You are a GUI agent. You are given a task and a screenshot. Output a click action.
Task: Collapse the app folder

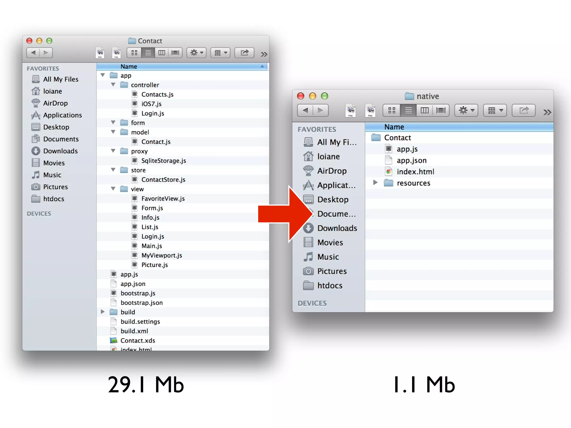[103, 75]
